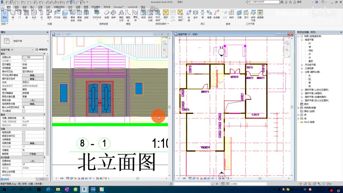The image size is (343, 193).
Task: Choose the 竖井 (Shaft) opening tool
Action: pyautogui.click(x=196, y=14)
